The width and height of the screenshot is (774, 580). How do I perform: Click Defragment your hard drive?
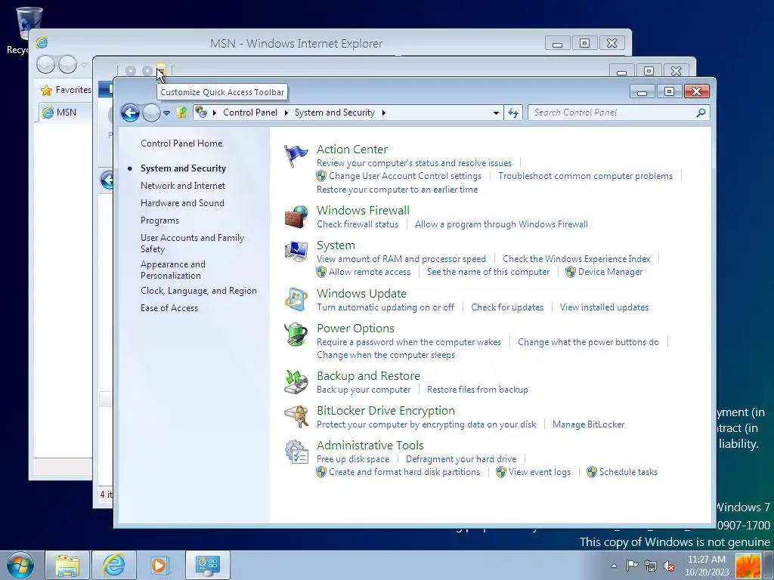pos(461,459)
